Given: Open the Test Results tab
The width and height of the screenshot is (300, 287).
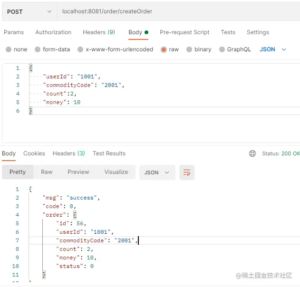Looking at the screenshot, I should [x=109, y=153].
